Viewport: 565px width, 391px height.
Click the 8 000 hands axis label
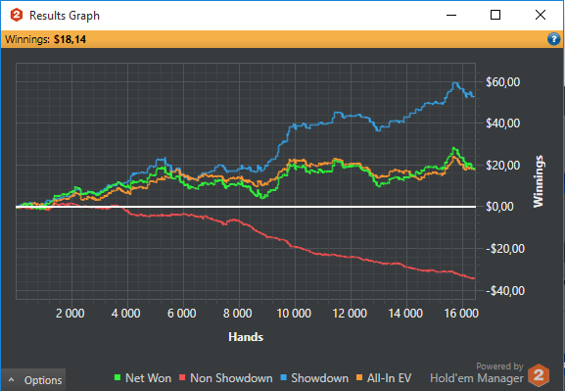pos(238,313)
